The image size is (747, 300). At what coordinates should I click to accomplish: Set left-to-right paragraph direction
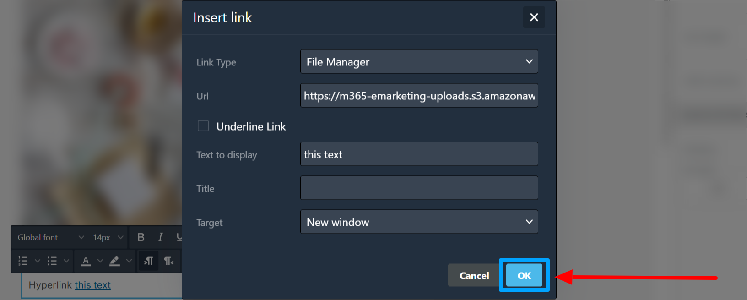tap(149, 261)
